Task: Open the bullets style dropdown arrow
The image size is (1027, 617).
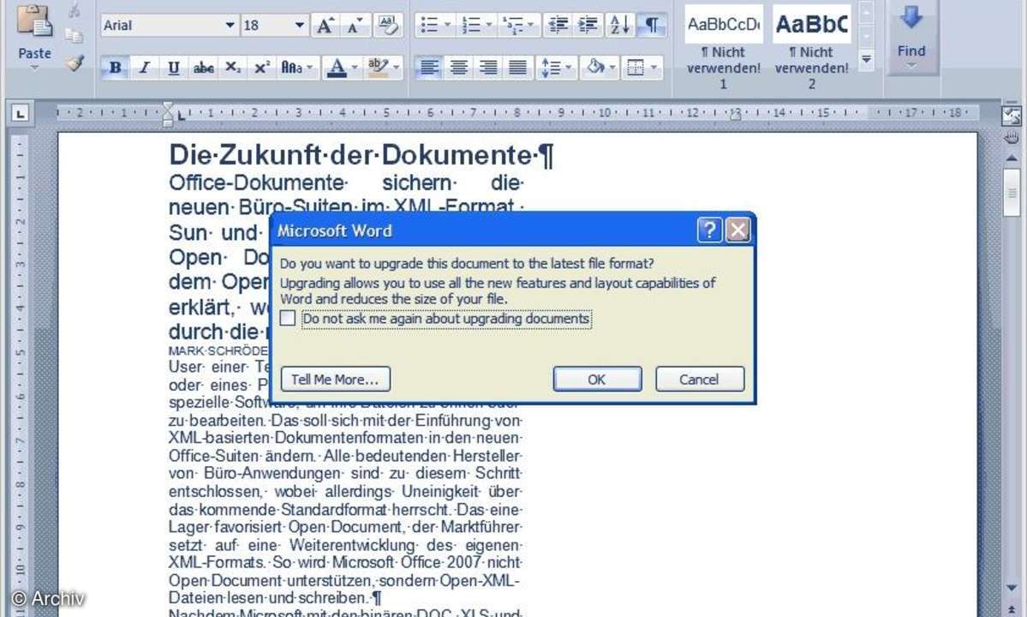Action: [x=448, y=26]
